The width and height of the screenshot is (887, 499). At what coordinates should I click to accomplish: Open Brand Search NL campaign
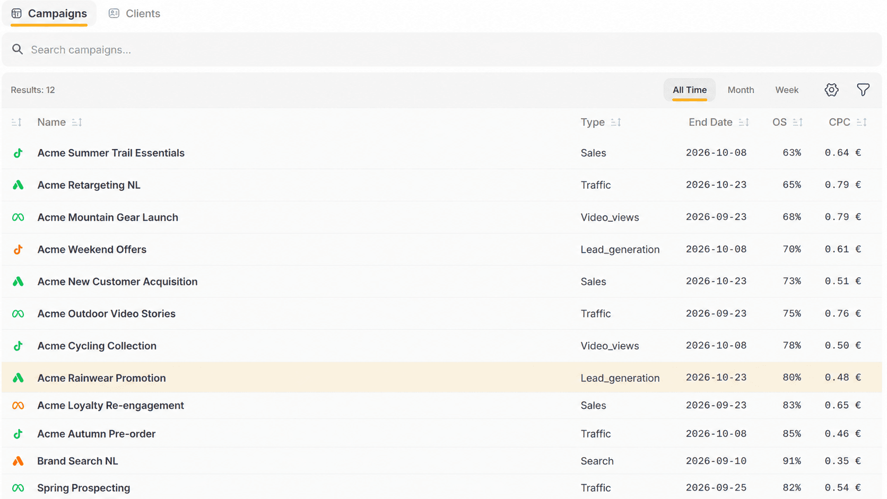point(77,461)
